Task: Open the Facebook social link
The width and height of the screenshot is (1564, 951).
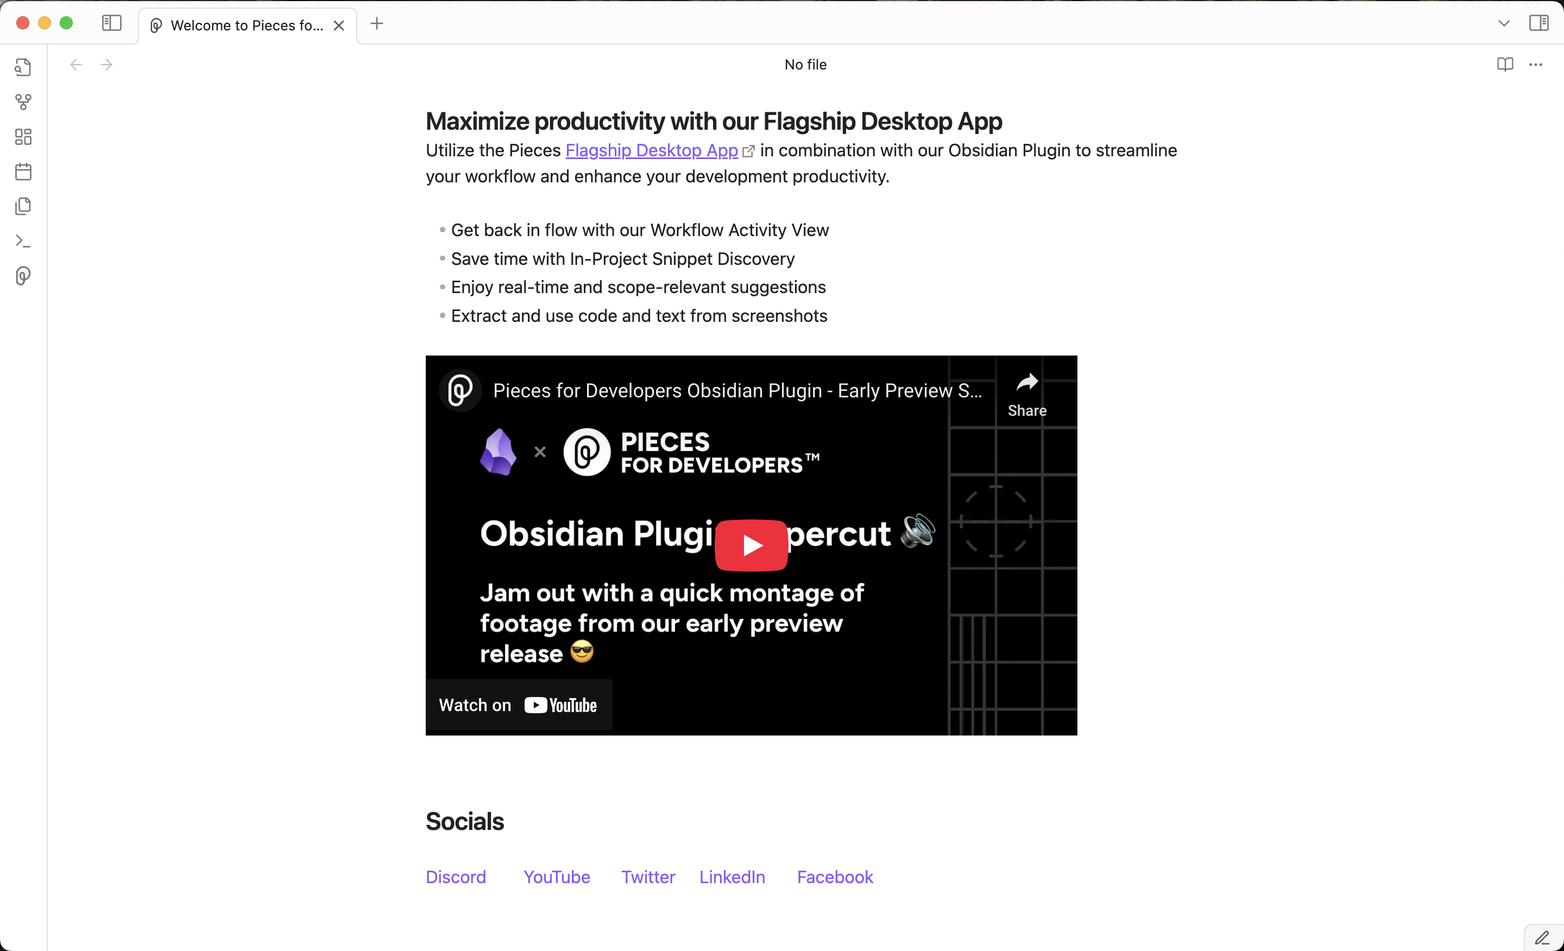Action: click(835, 877)
